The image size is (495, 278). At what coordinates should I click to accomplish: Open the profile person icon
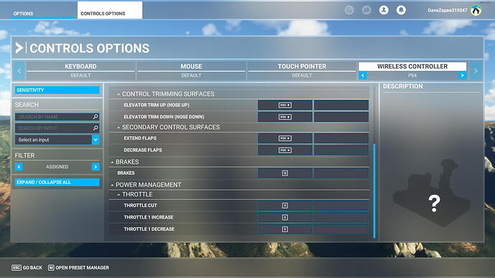pos(384,10)
